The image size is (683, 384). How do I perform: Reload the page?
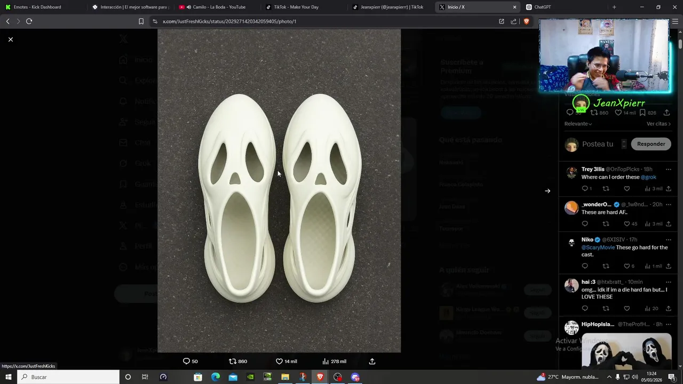tap(29, 21)
